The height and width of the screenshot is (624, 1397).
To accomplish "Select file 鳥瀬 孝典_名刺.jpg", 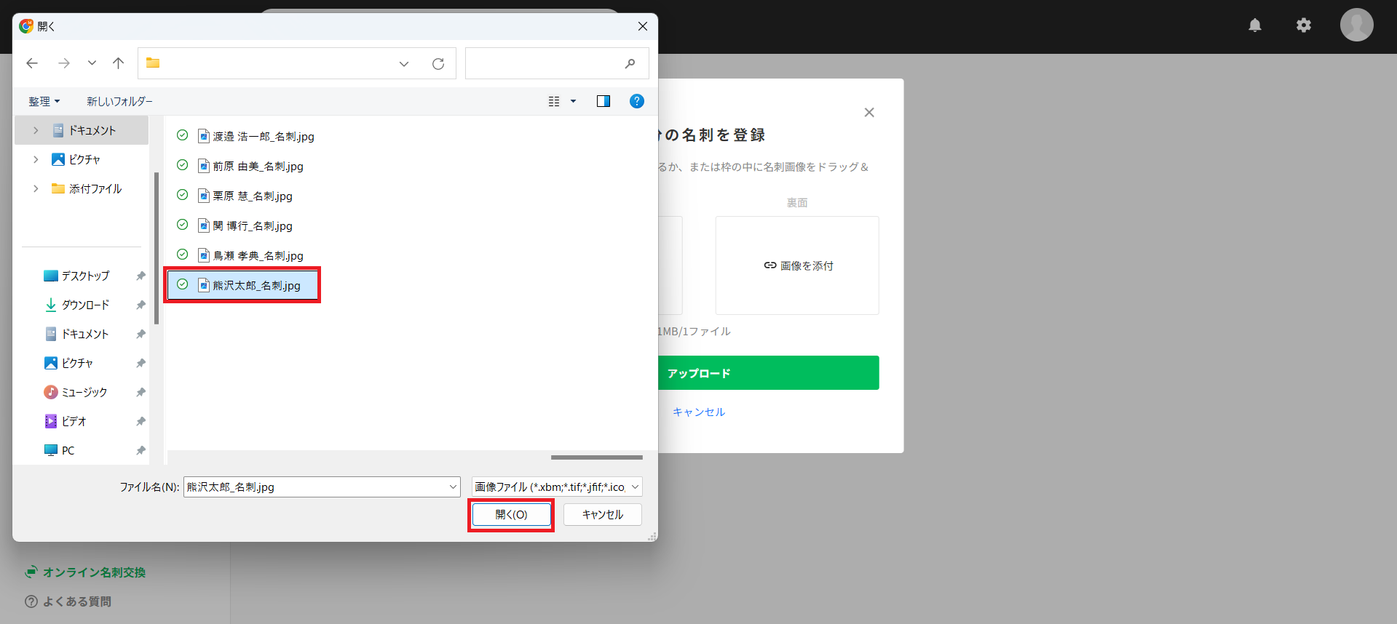I will (258, 255).
